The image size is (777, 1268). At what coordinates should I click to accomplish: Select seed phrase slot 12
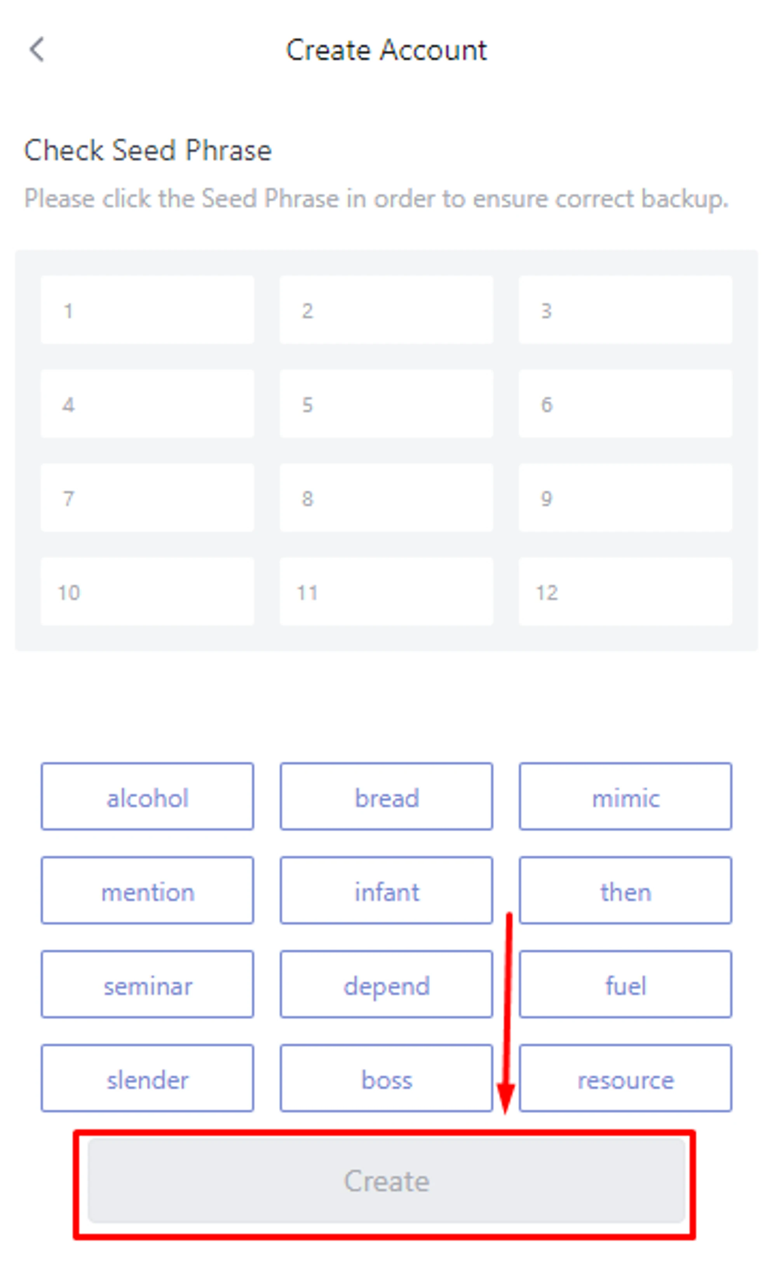pyautogui.click(x=625, y=592)
